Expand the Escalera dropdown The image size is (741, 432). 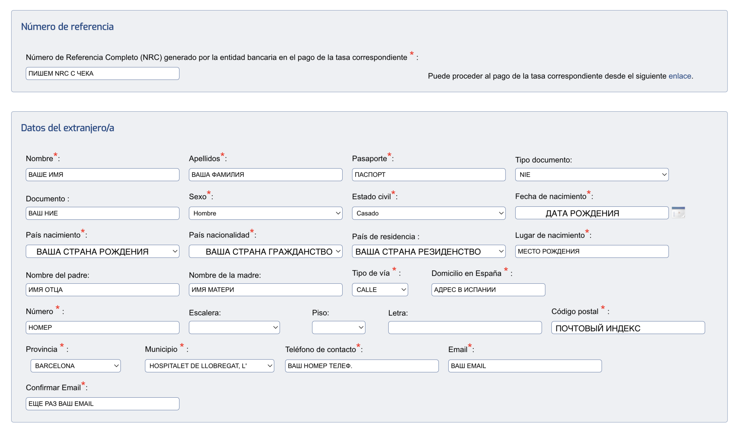234,328
